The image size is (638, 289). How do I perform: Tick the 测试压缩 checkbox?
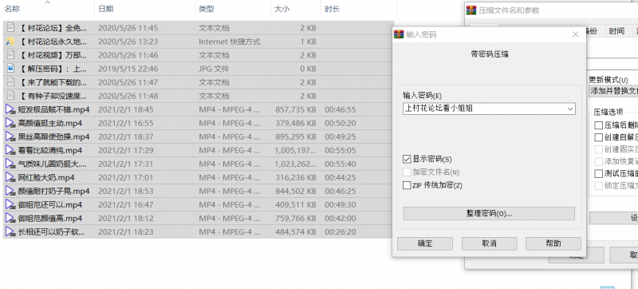(599, 173)
